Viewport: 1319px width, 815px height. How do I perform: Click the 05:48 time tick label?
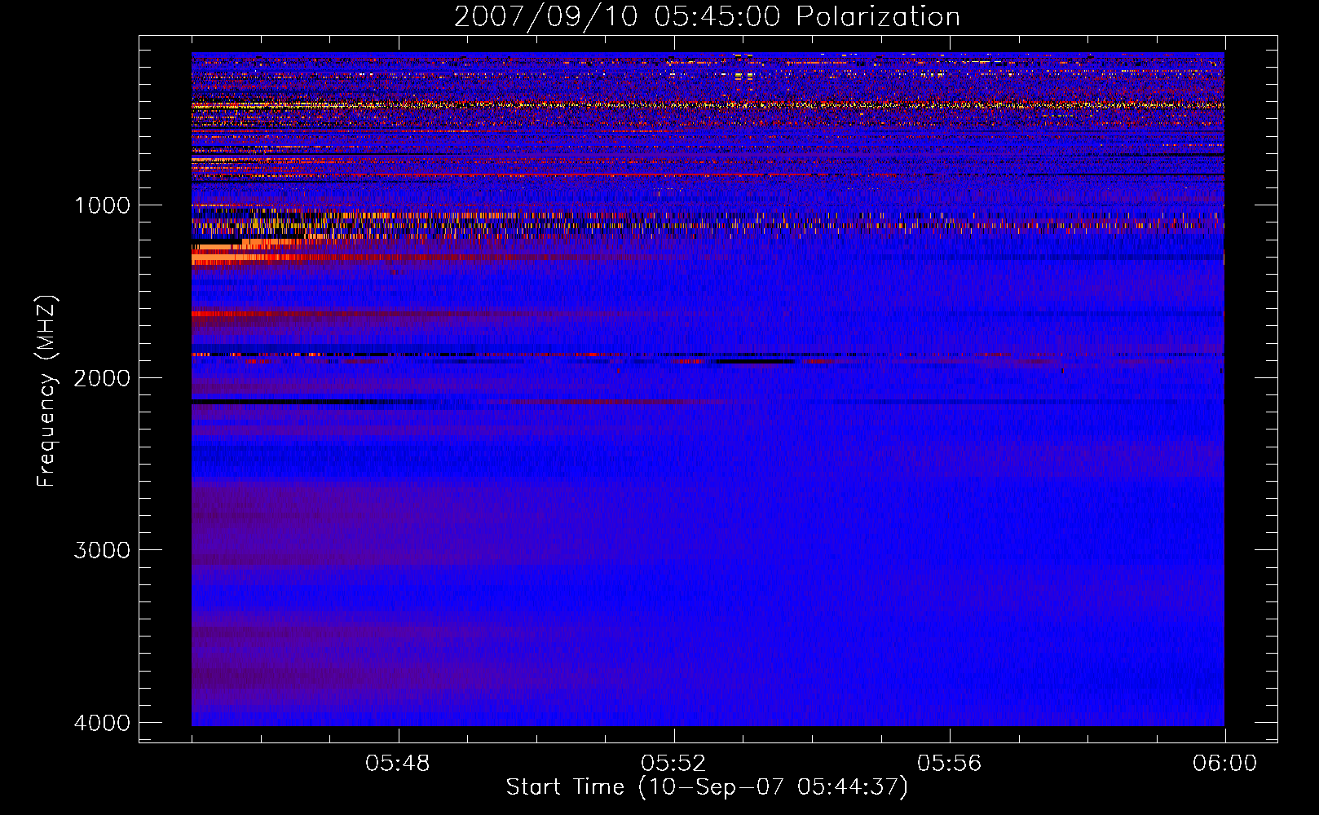pyautogui.click(x=398, y=764)
